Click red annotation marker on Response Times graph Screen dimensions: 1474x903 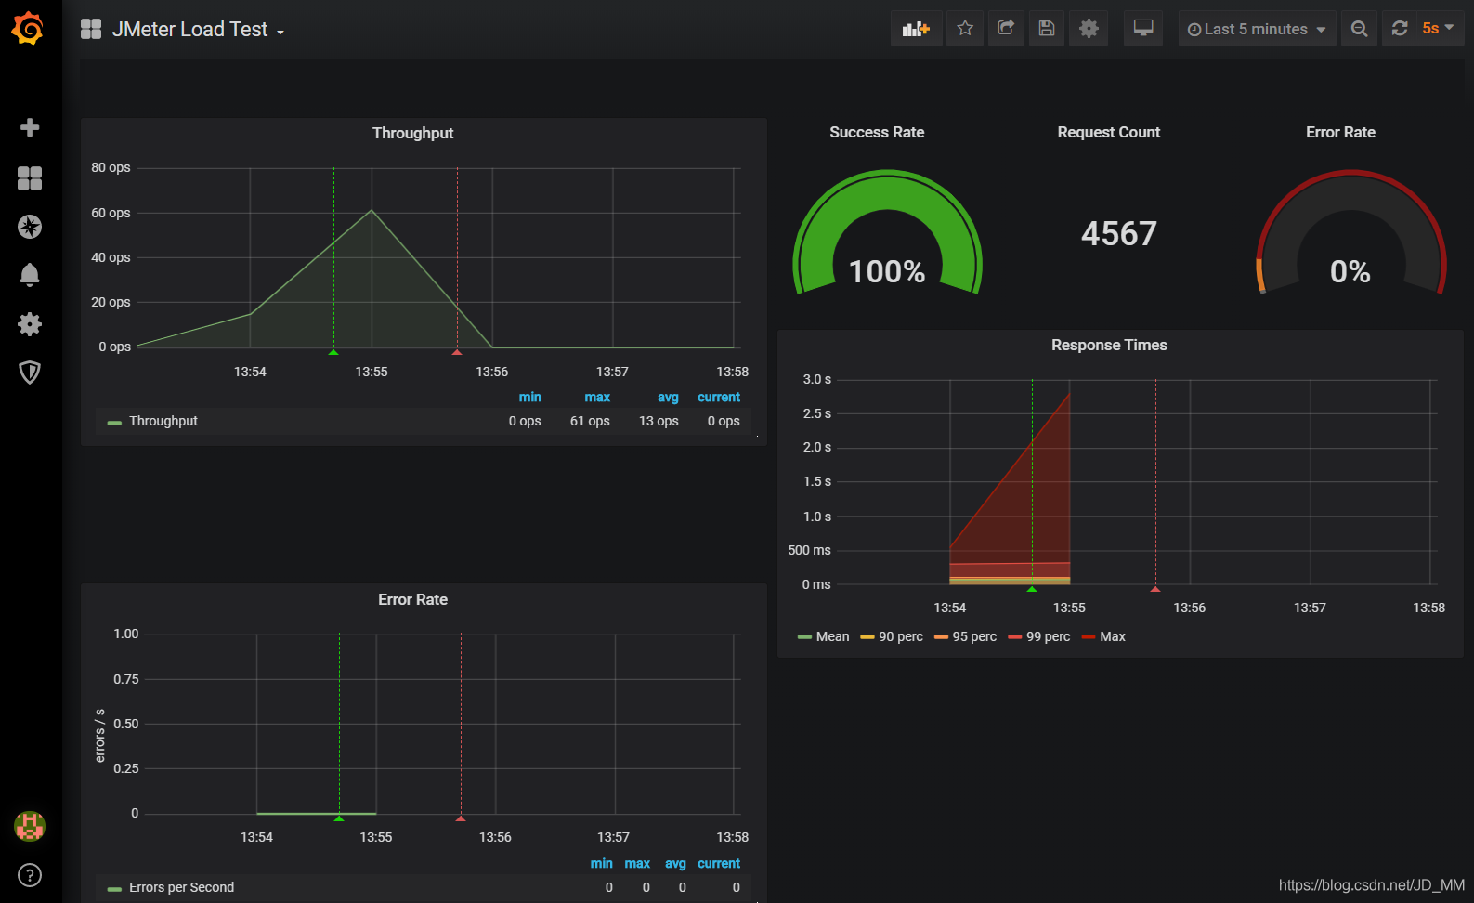tap(1155, 589)
